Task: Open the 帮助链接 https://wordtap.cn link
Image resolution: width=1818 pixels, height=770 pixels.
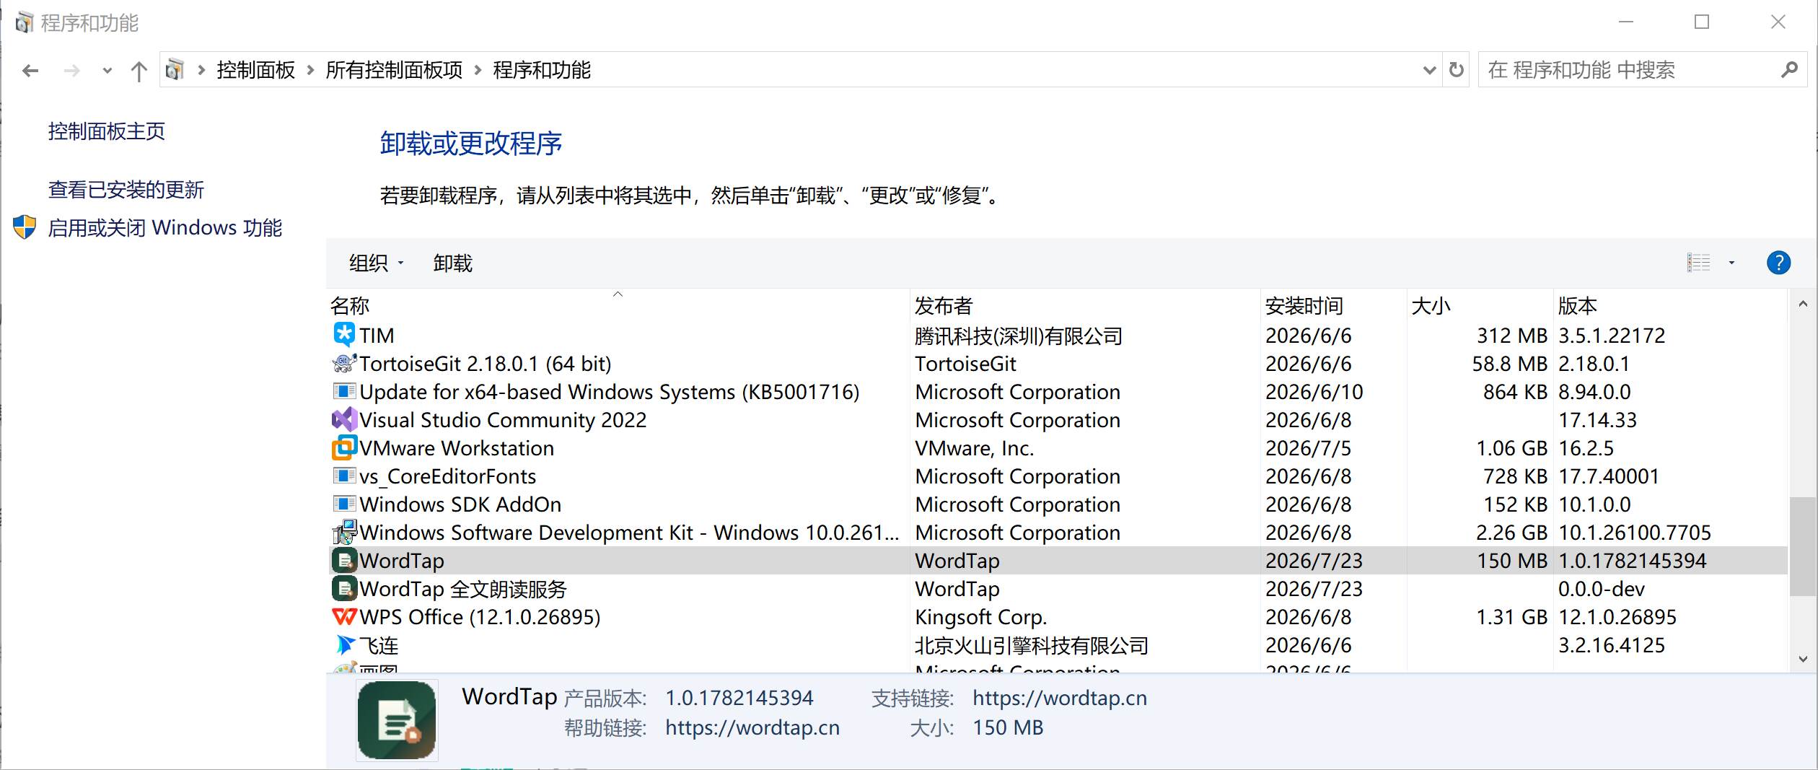Action: [x=752, y=727]
